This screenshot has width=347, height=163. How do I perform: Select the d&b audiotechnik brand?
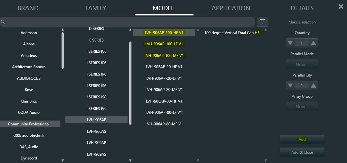pos(29,135)
